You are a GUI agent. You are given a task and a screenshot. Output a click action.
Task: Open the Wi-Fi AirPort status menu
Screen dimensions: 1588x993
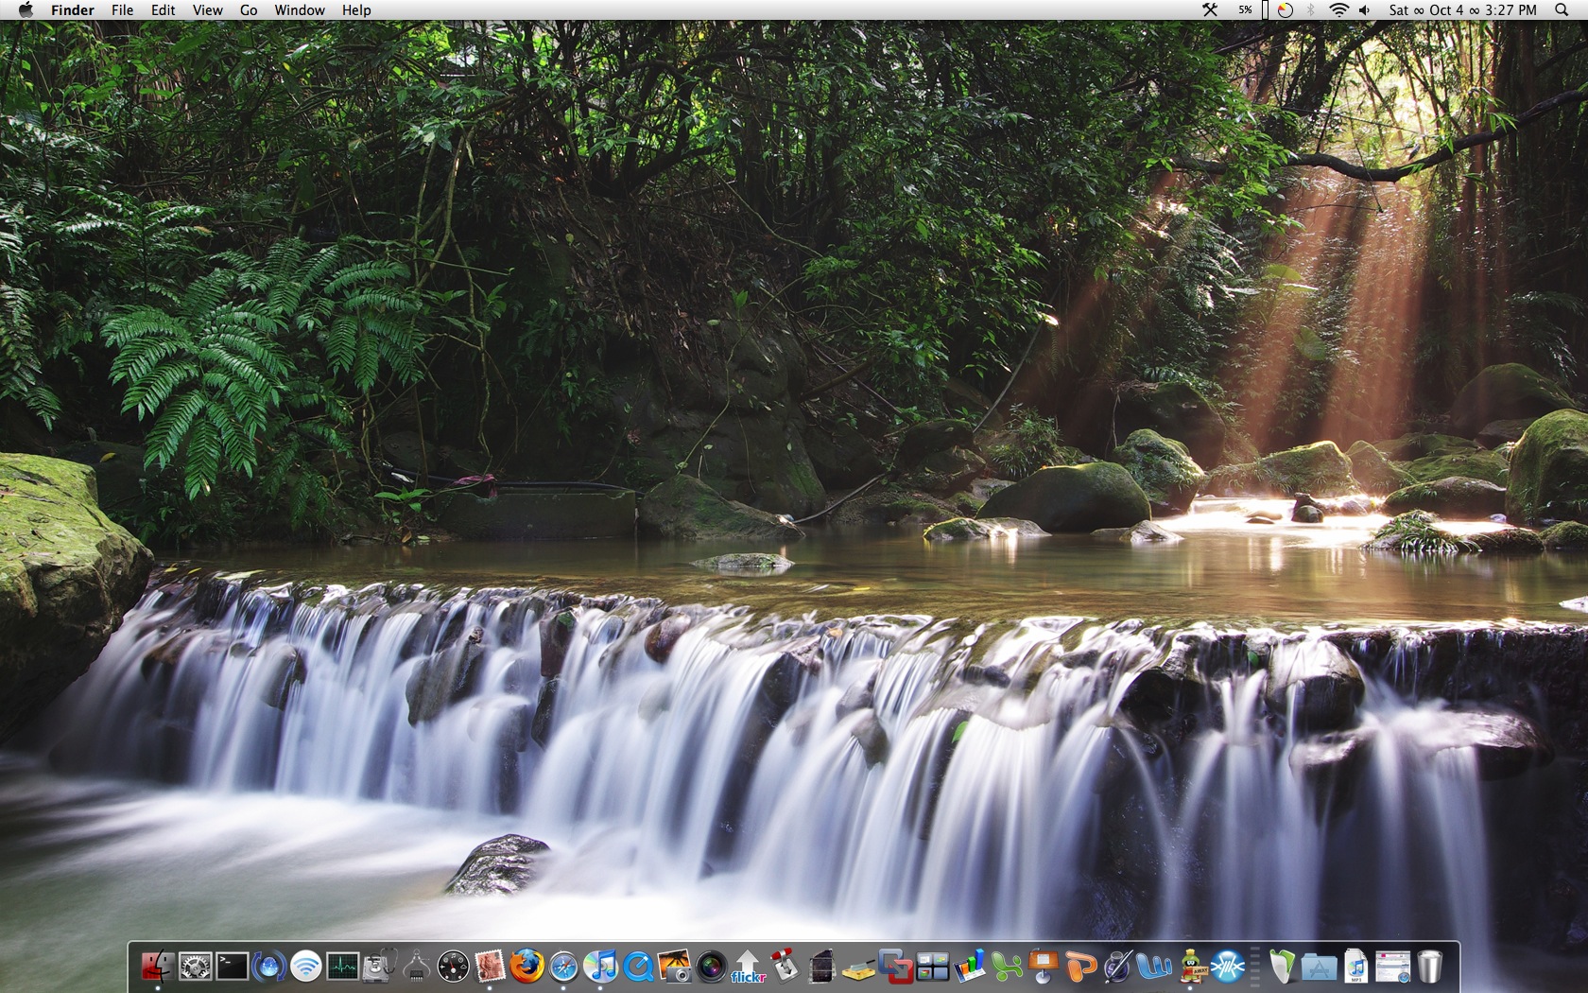click(1338, 9)
